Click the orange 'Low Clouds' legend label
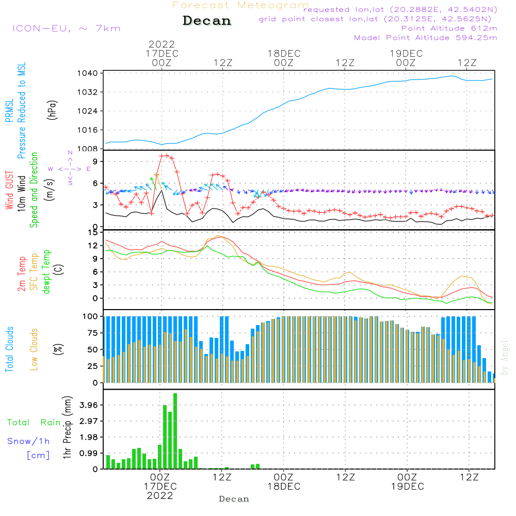This screenshot has height=516, width=516. click(34, 349)
